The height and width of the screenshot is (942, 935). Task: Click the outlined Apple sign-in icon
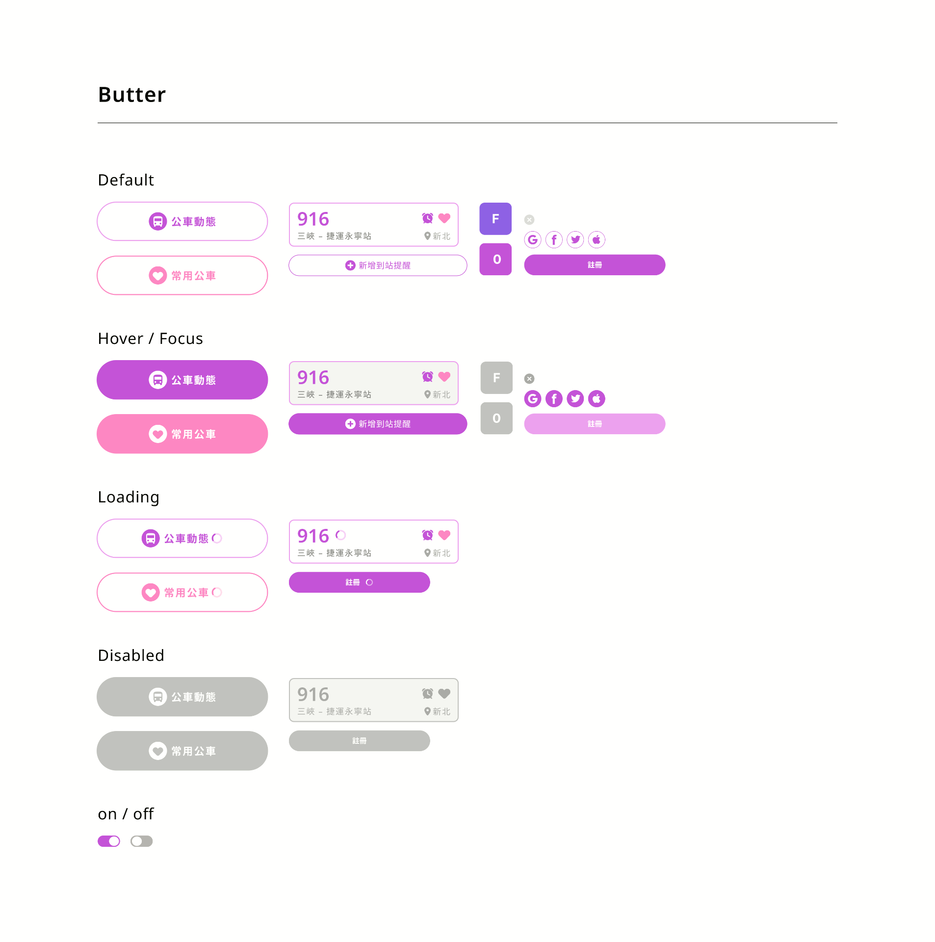[x=597, y=240]
